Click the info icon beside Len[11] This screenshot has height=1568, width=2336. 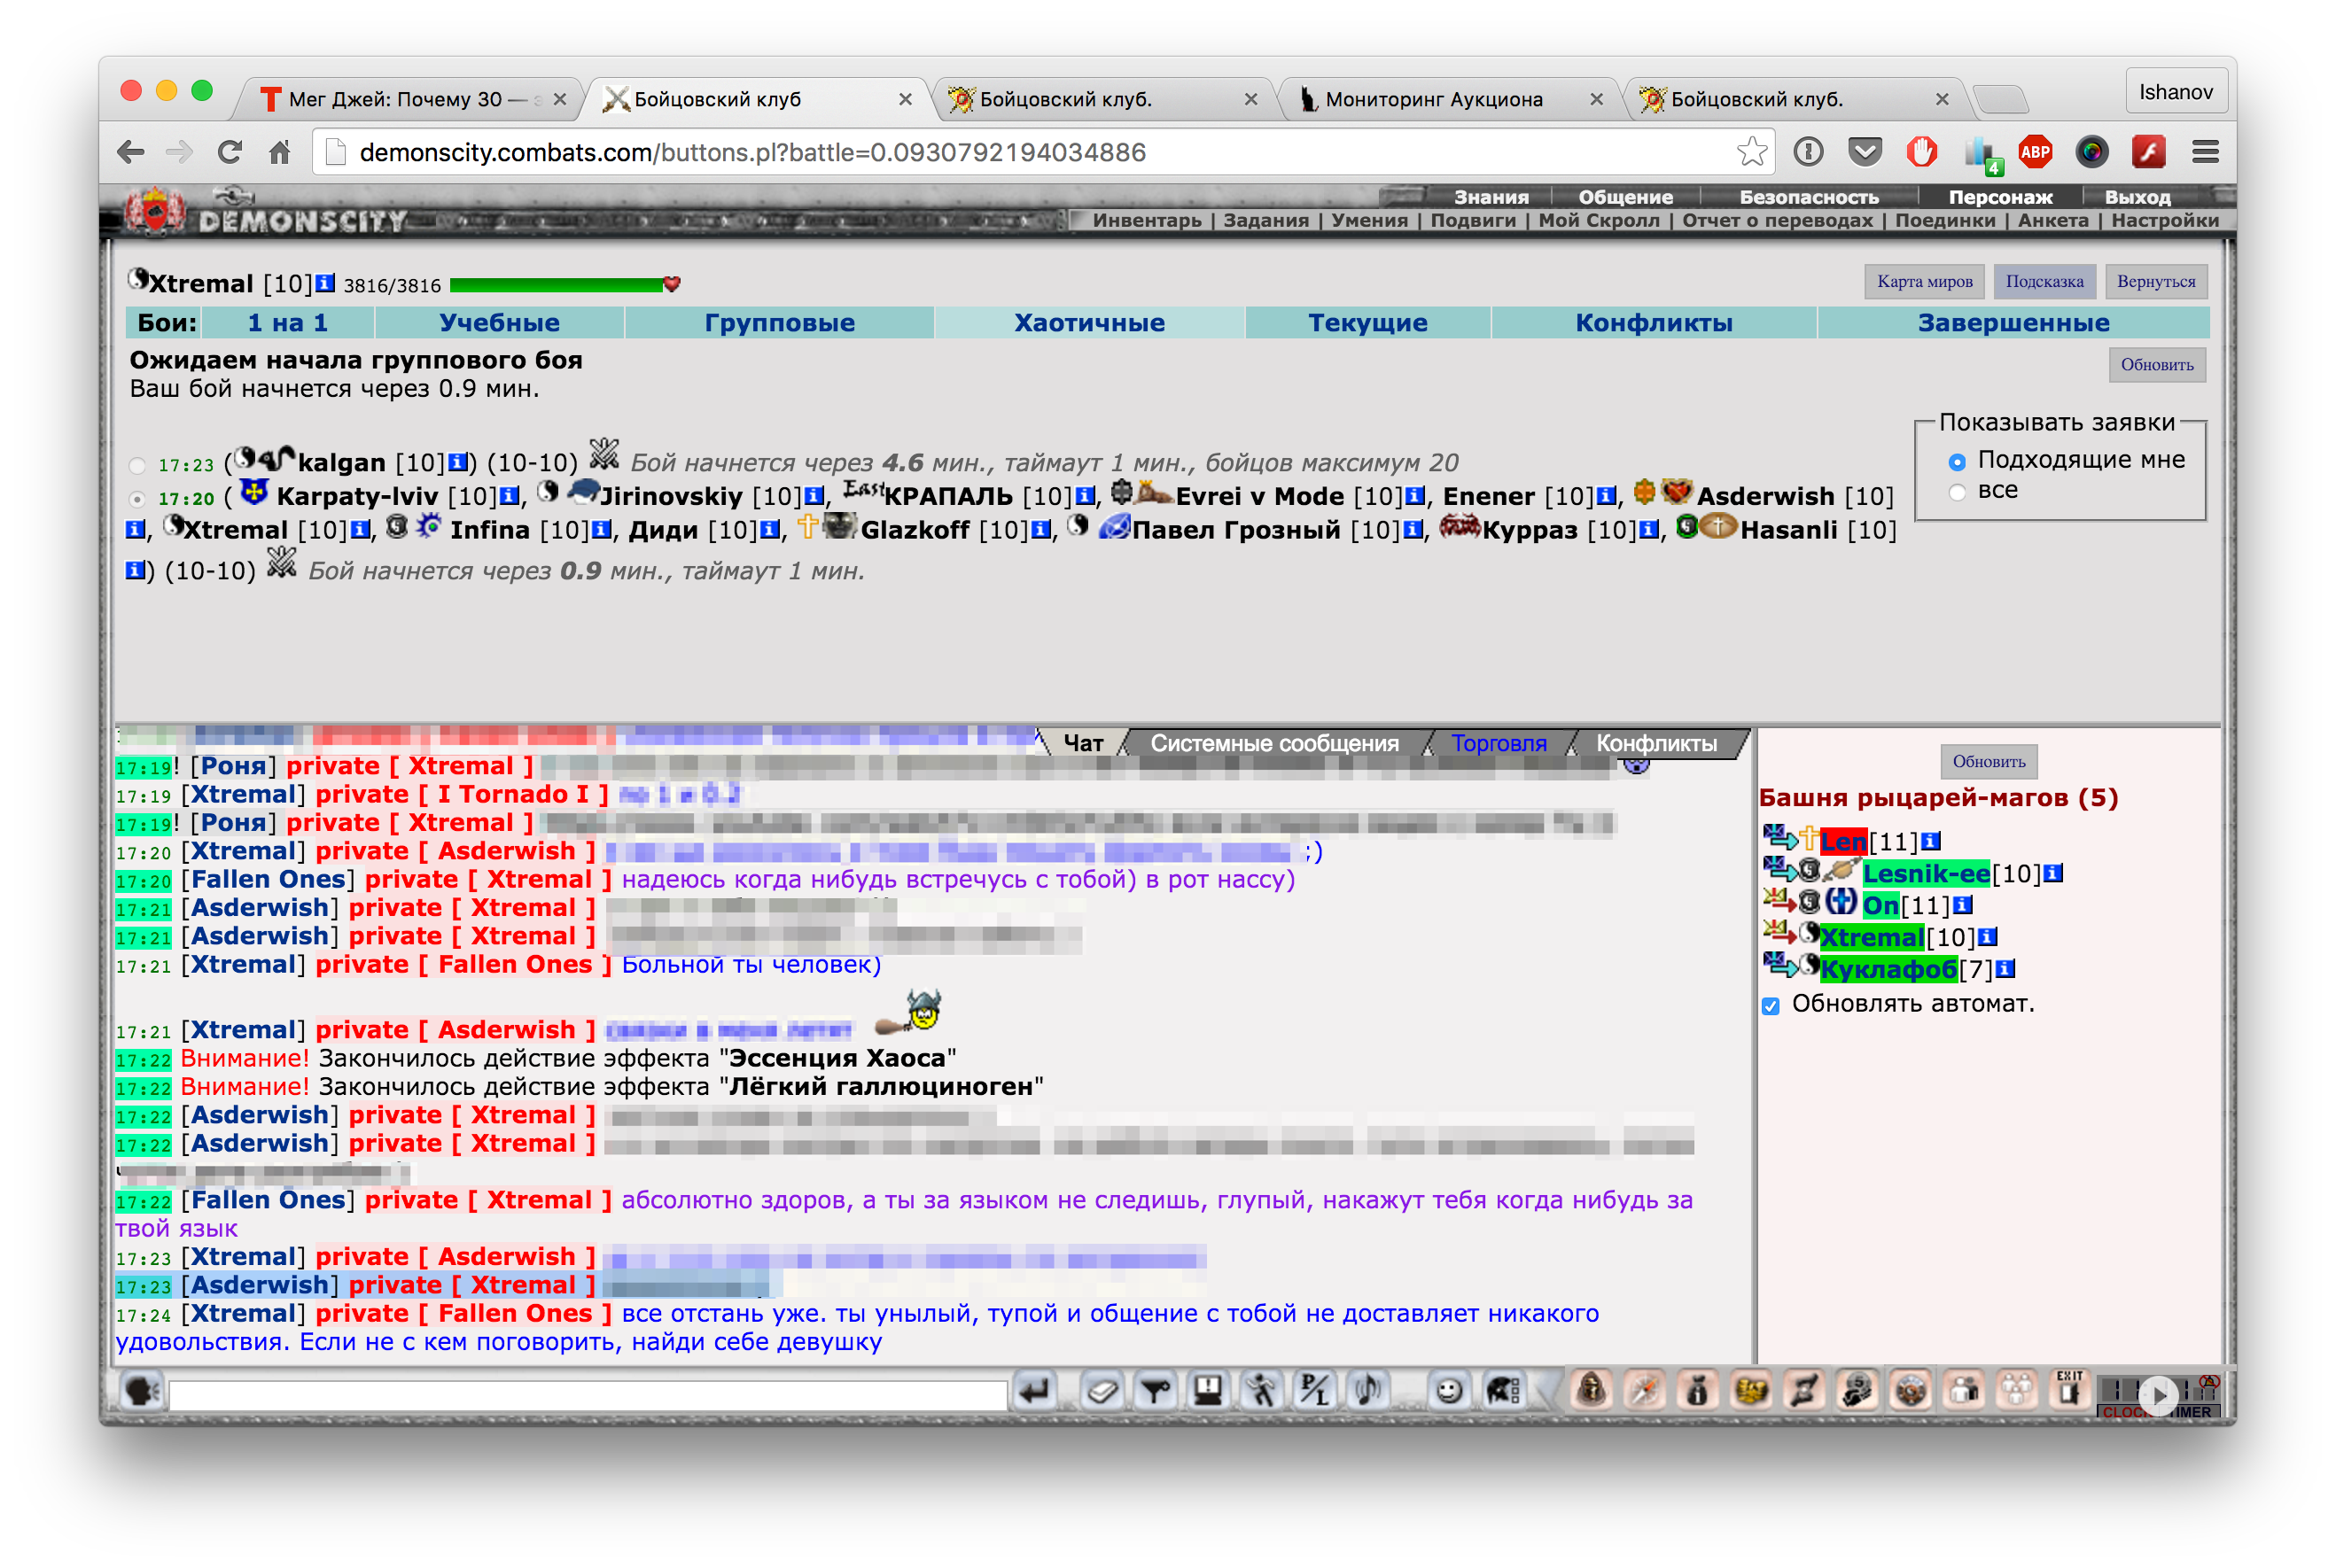coord(1932,841)
